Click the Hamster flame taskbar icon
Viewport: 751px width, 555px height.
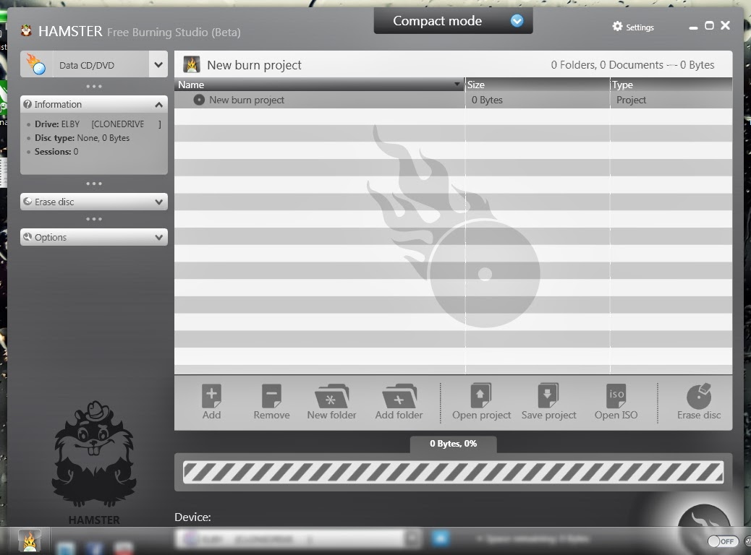[x=29, y=541]
